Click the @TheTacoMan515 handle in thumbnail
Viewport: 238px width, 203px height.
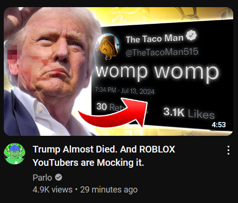click(162, 52)
